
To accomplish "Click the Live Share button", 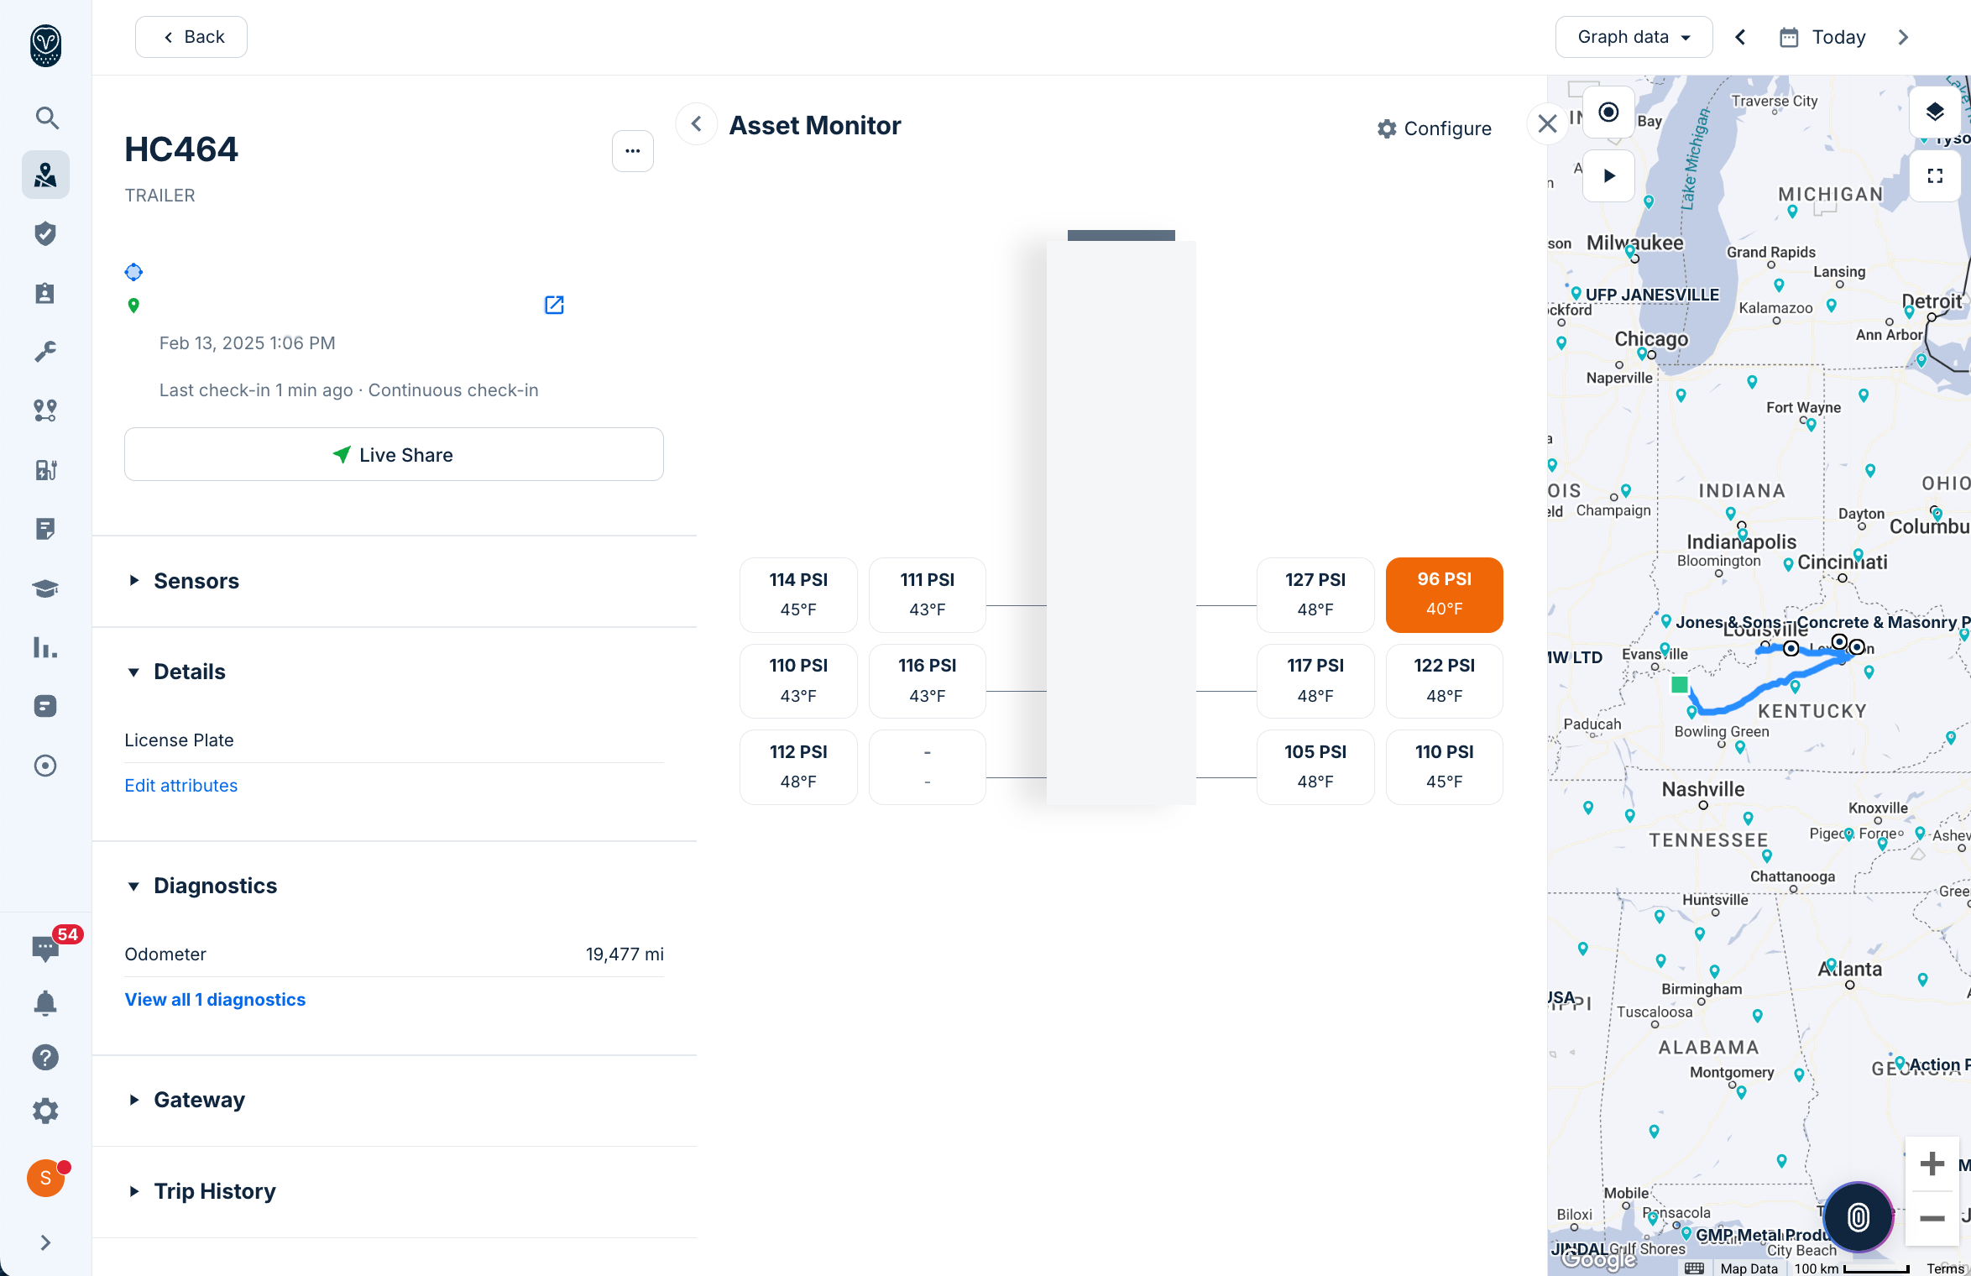I will click(394, 454).
